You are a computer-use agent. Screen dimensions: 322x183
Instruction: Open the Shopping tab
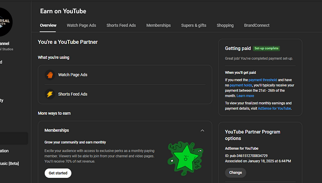pyautogui.click(x=225, y=25)
